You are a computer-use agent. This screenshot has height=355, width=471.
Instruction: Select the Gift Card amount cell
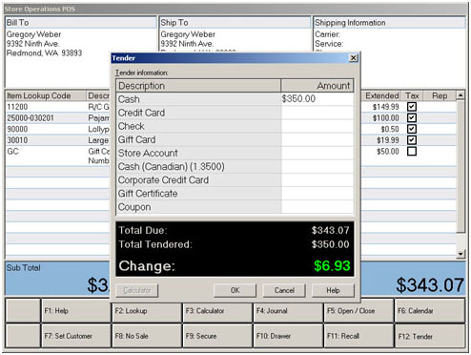pos(317,139)
